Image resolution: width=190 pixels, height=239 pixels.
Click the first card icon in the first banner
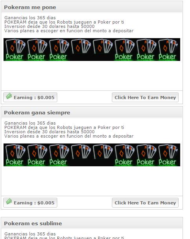15,50
